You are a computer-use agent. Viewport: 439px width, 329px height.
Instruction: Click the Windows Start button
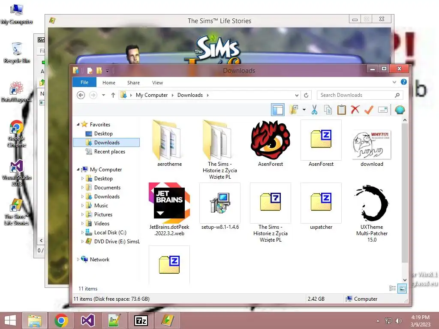tap(10, 320)
